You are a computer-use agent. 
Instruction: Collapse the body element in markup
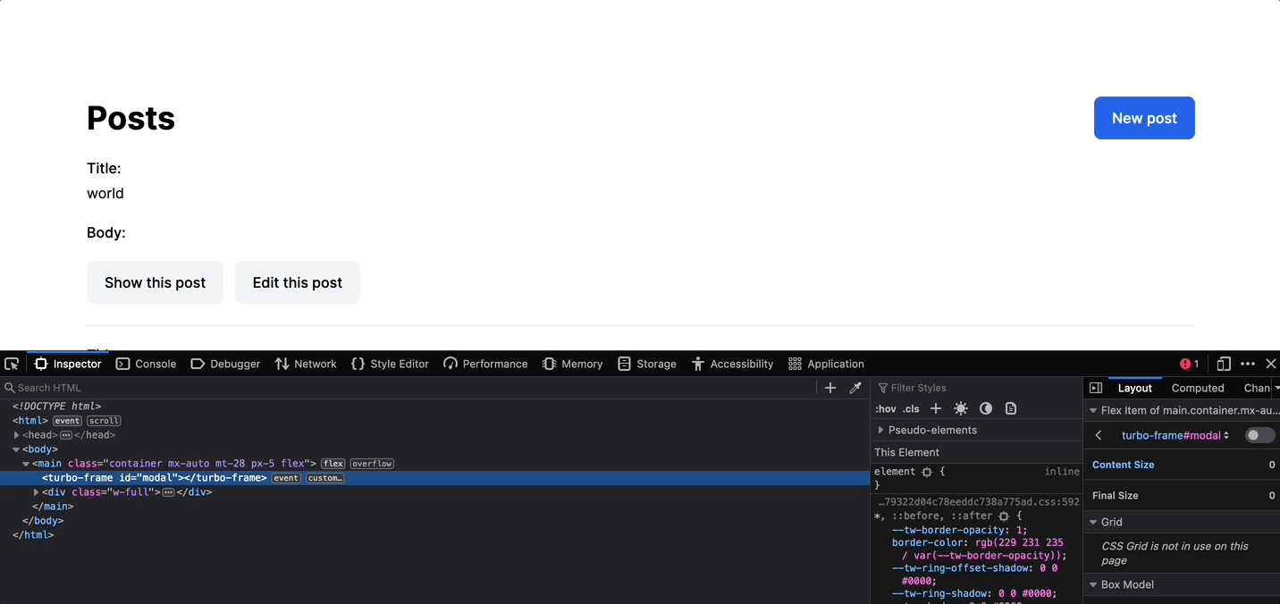pyautogui.click(x=16, y=449)
